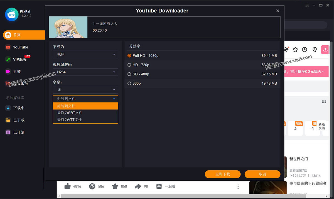Screen dimensions: 334x199
Task: Click the 32.15 MB file size
Action: pos(269,74)
